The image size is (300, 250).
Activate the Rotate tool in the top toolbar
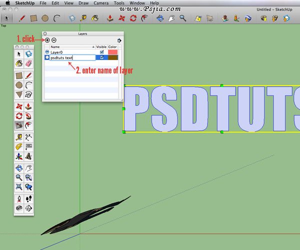pos(133,18)
